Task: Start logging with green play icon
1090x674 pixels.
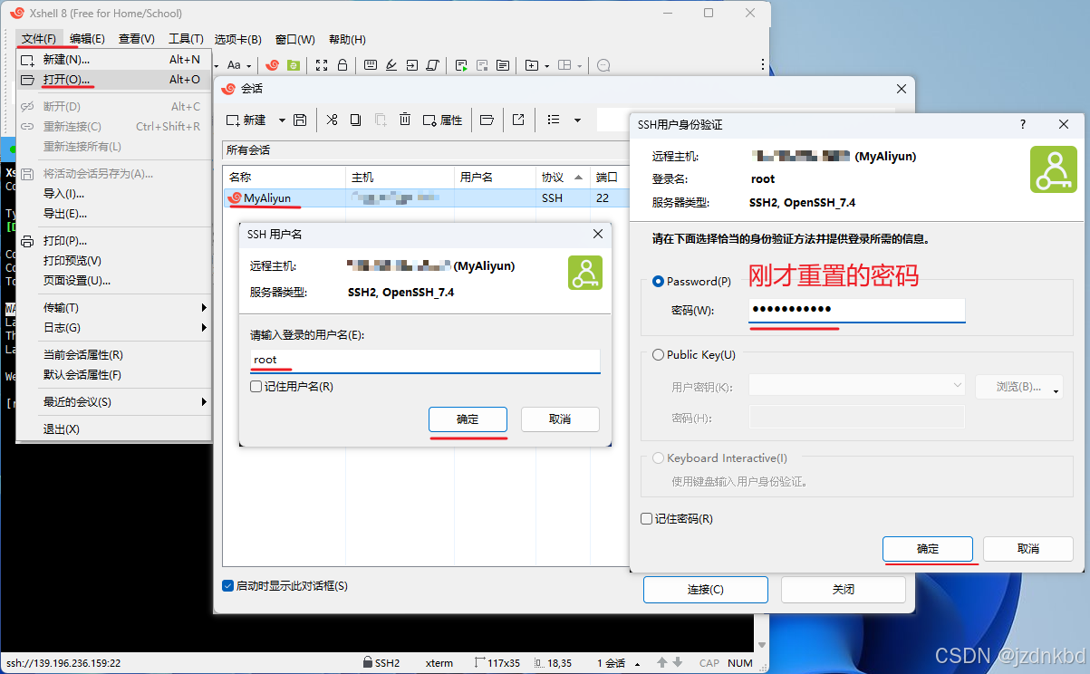Action: (461, 65)
